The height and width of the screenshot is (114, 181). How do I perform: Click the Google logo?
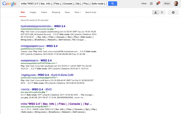pyautogui.click(x=9, y=4)
